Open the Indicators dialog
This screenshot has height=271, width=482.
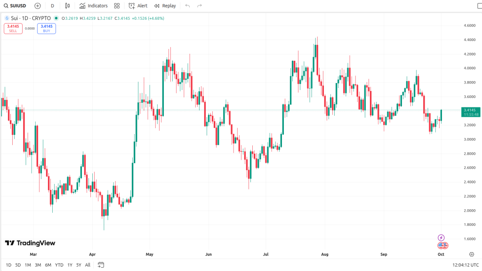[94, 6]
